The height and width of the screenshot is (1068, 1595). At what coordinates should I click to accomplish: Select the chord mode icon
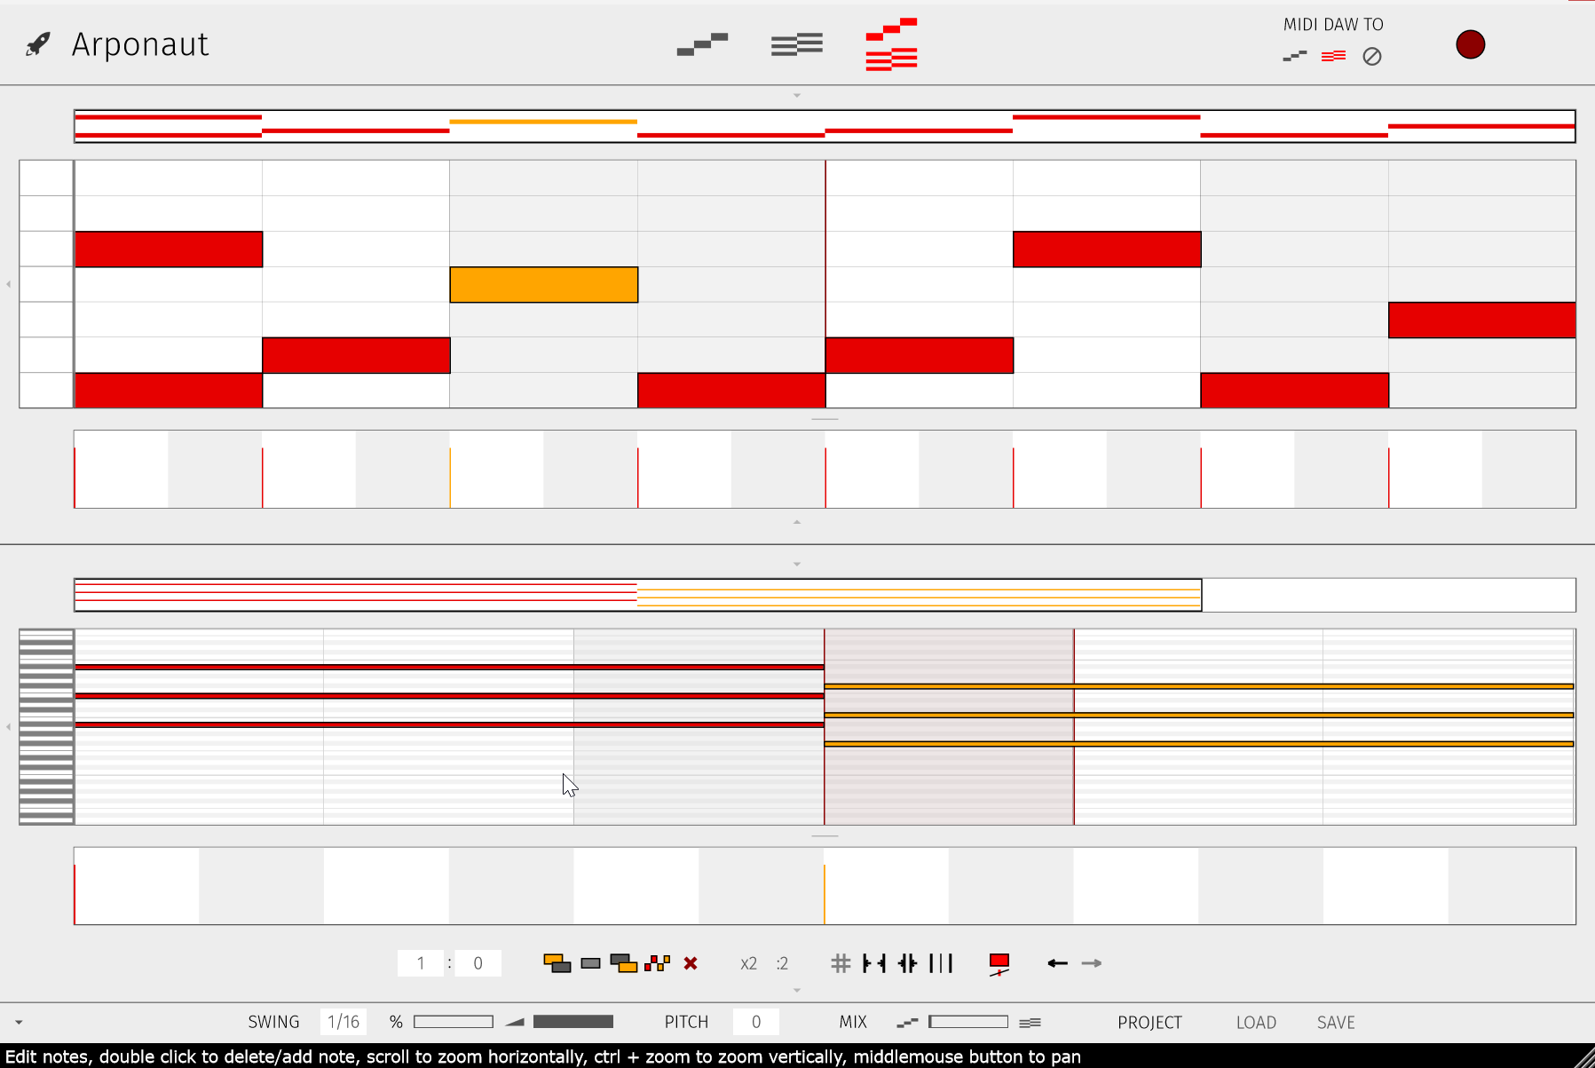point(796,43)
